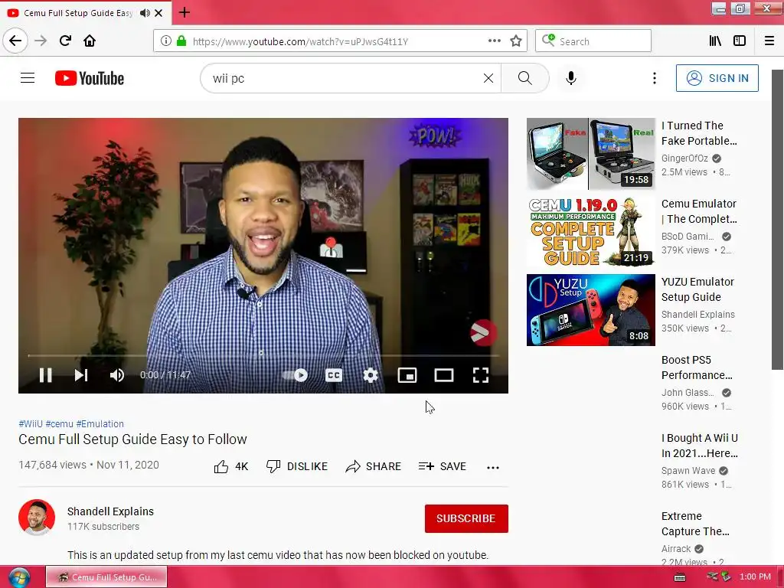Go back in Firefox
The image size is (784, 588).
(15, 41)
